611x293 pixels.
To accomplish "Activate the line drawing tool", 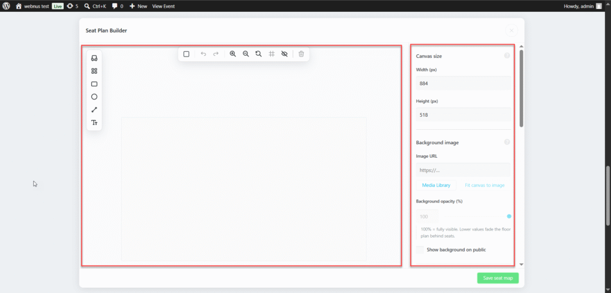I will coord(94,110).
